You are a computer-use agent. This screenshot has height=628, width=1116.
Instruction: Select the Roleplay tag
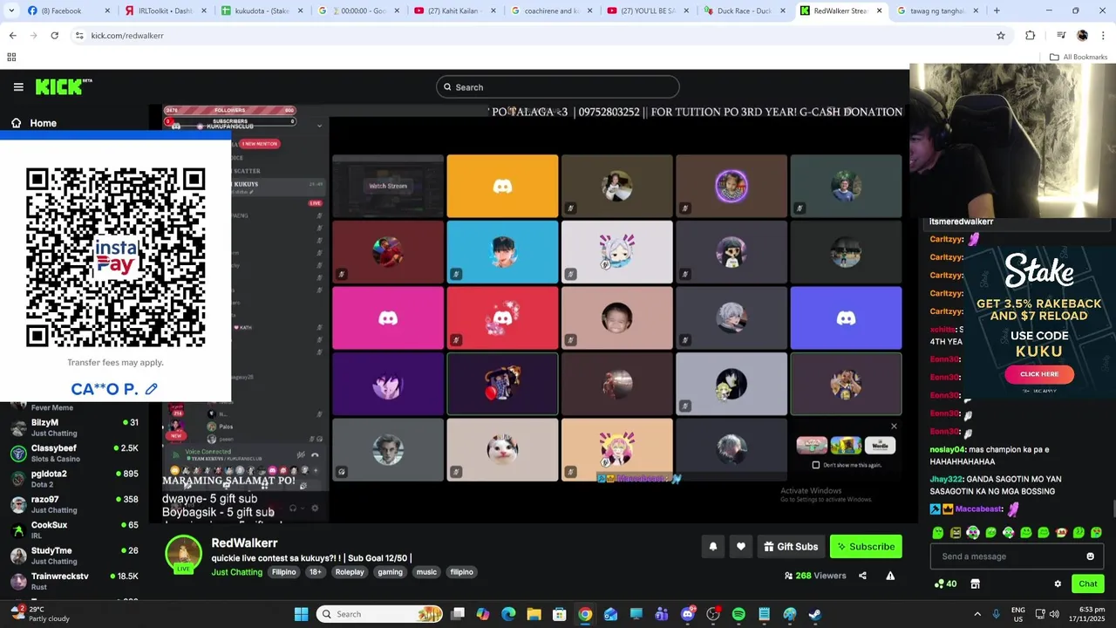pos(350,572)
